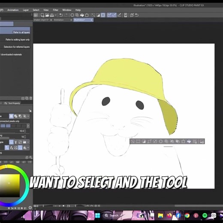
Task: Click the Save icon in command bar
Action: click(52, 15)
